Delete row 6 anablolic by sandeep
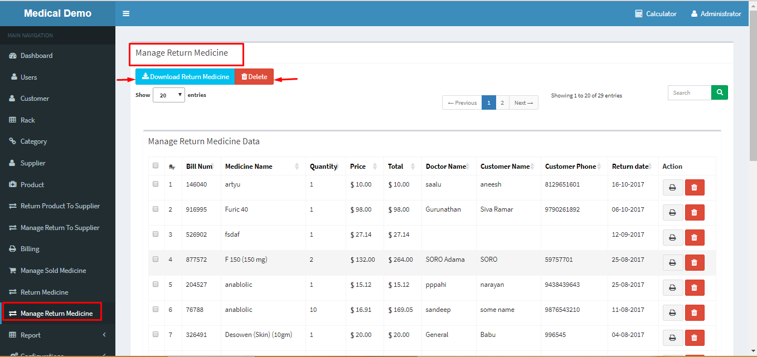 click(695, 313)
